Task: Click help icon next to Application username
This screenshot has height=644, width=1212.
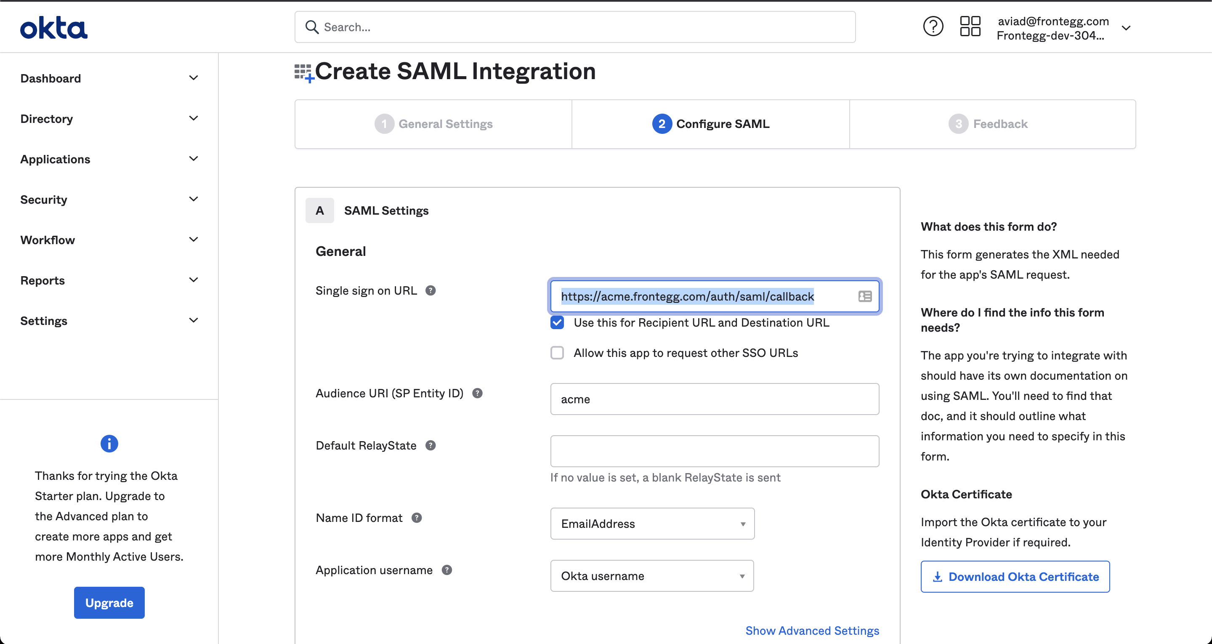Action: click(447, 570)
